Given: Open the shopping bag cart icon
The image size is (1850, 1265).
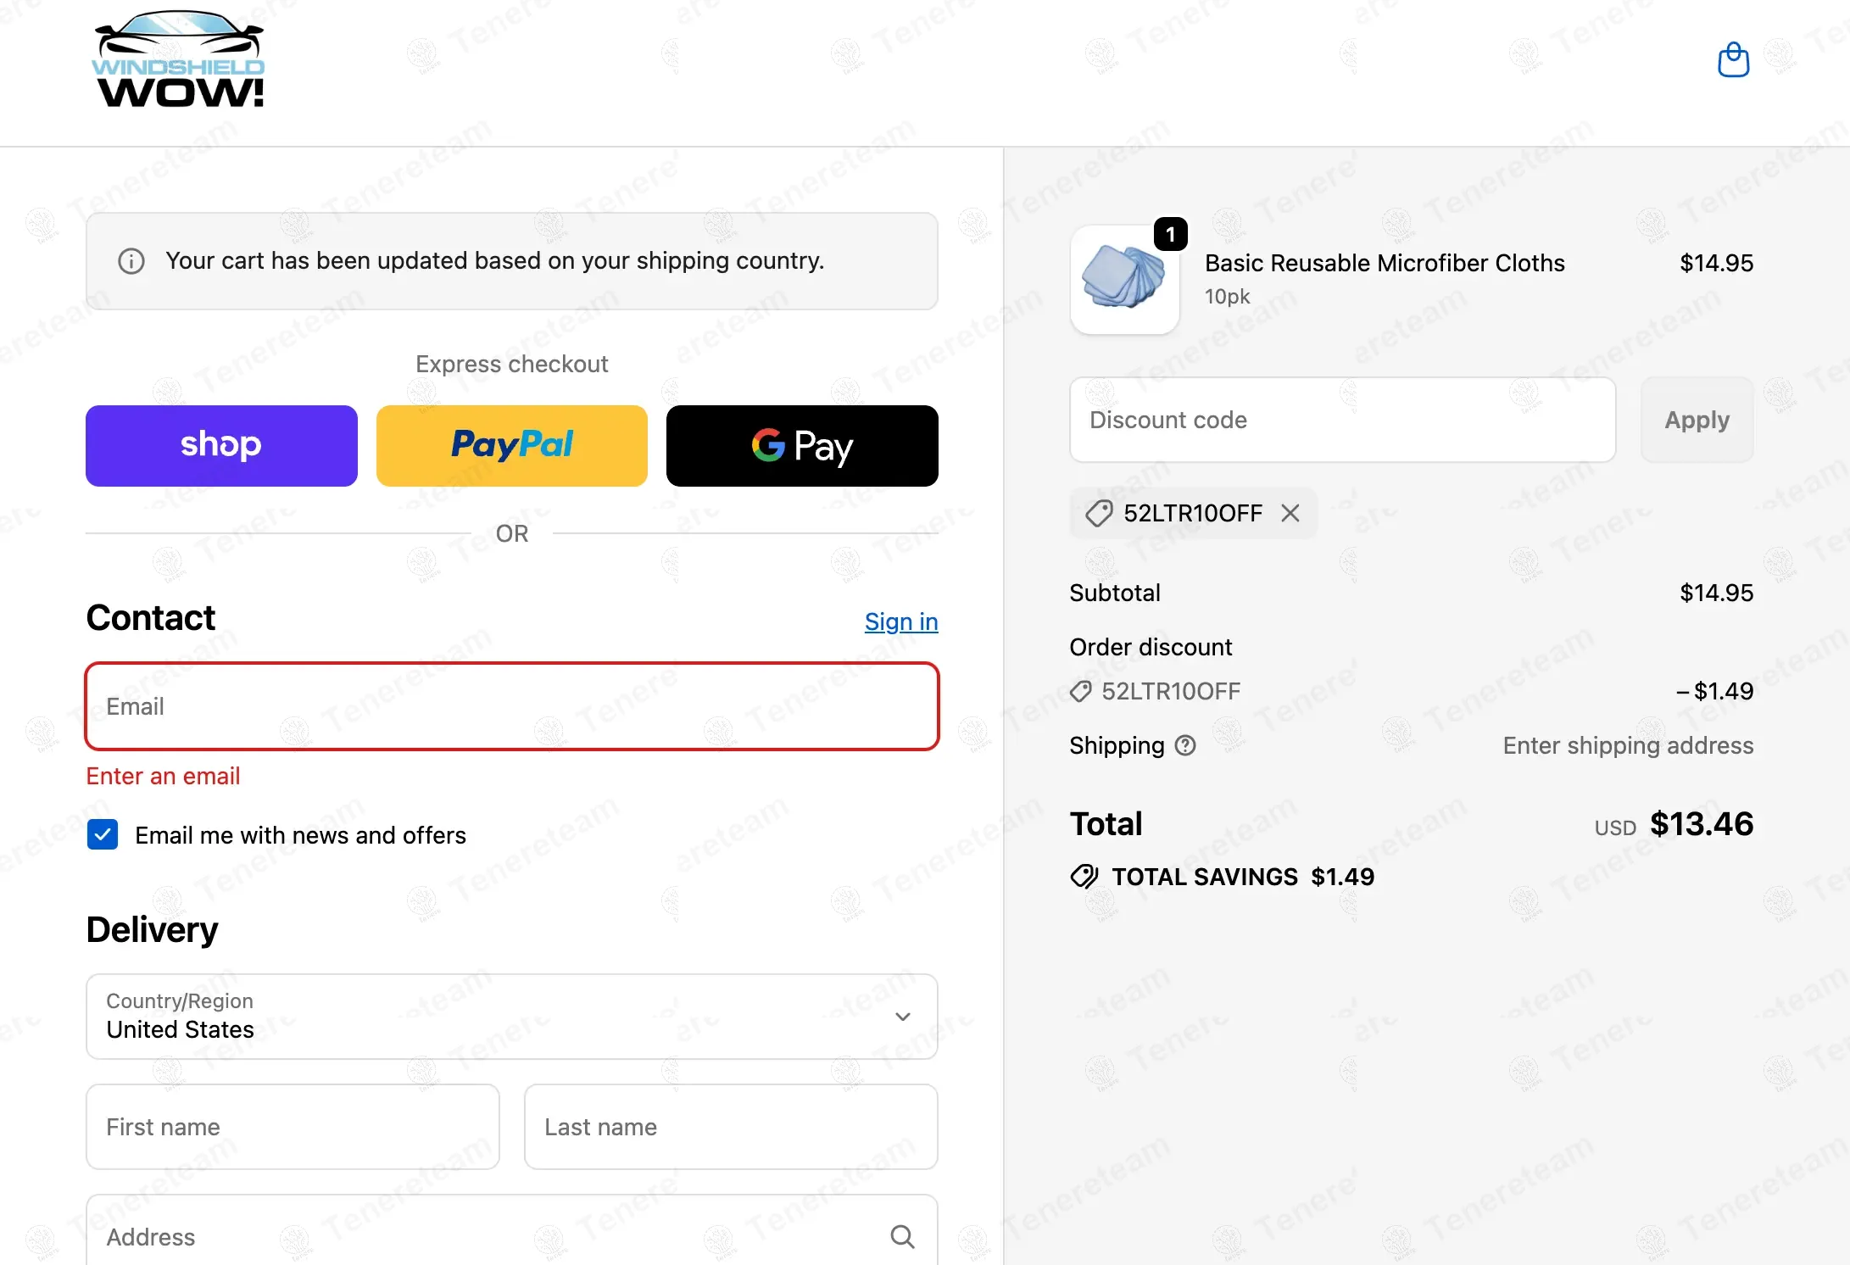Looking at the screenshot, I should 1733,60.
